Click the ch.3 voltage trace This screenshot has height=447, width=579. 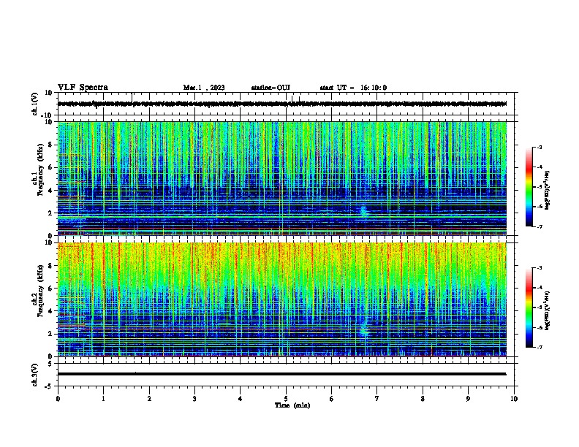pyautogui.click(x=281, y=374)
